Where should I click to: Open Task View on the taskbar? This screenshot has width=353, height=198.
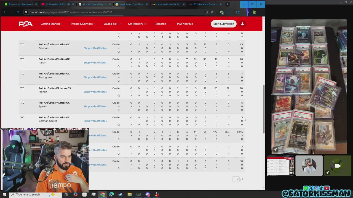[66, 194]
